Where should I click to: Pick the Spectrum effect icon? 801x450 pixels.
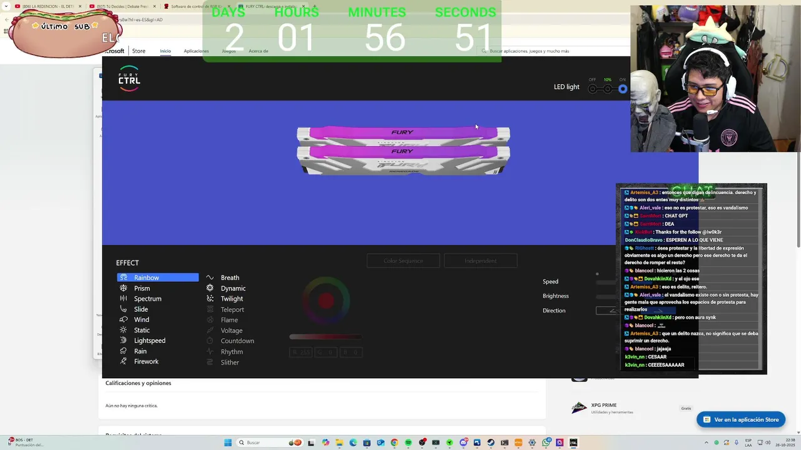click(123, 299)
